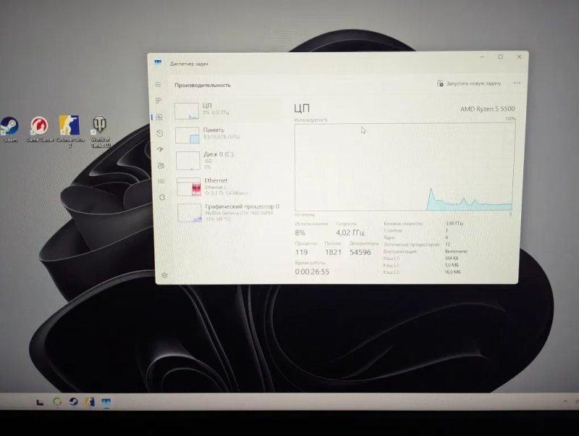Click the large CPU usage graph
579x436 pixels.
tap(405, 167)
